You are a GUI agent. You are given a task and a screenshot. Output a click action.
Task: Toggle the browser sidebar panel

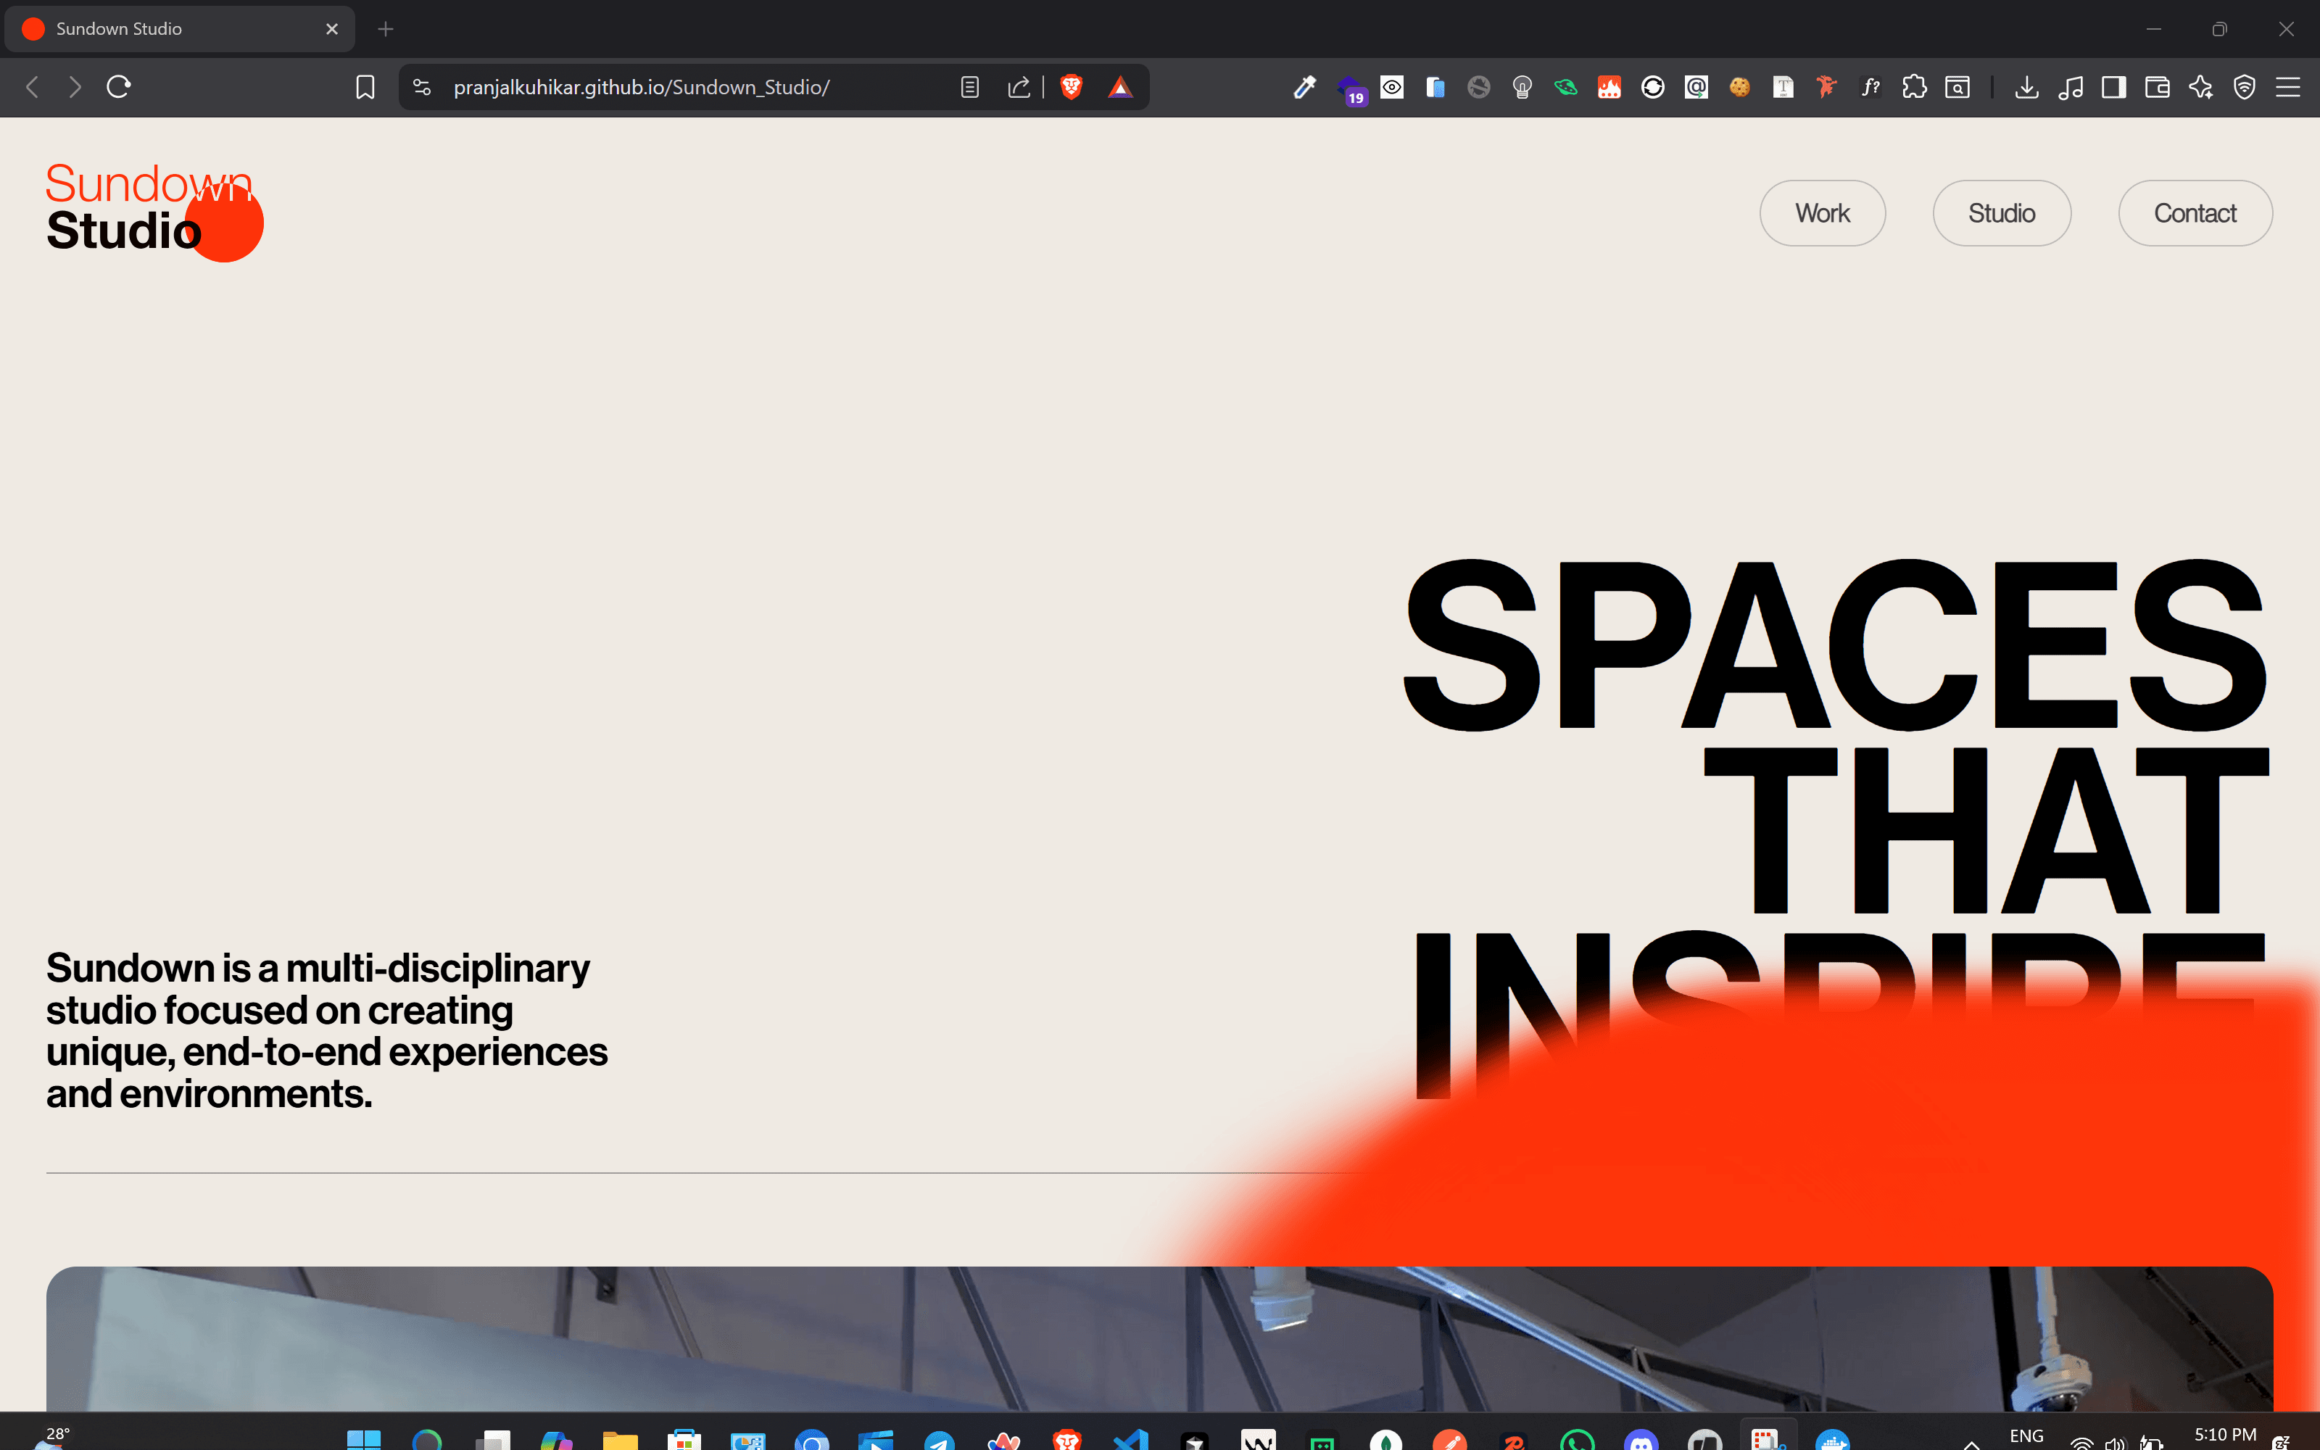(x=2114, y=87)
